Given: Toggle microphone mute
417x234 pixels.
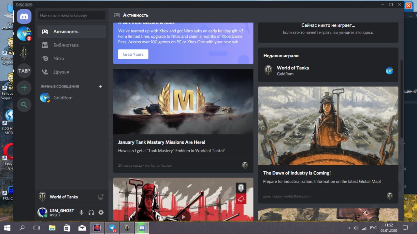Looking at the screenshot, I should pyautogui.click(x=81, y=213).
